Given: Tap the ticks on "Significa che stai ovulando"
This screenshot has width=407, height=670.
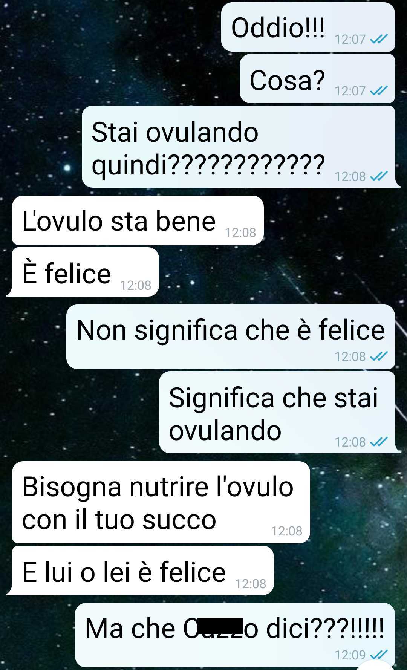Looking at the screenshot, I should pos(379,442).
